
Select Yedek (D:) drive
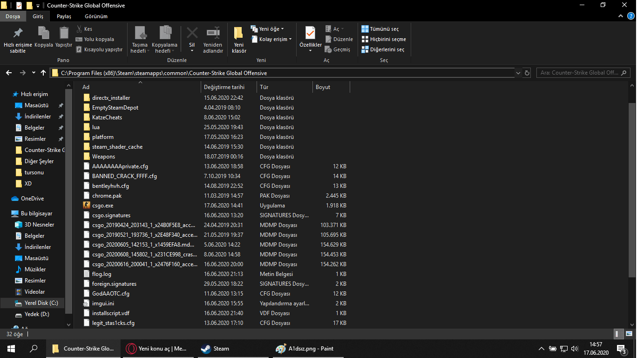(x=37, y=314)
